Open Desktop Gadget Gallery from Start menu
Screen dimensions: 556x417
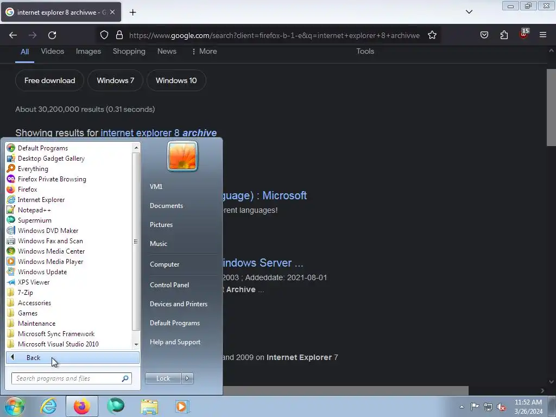click(x=51, y=159)
